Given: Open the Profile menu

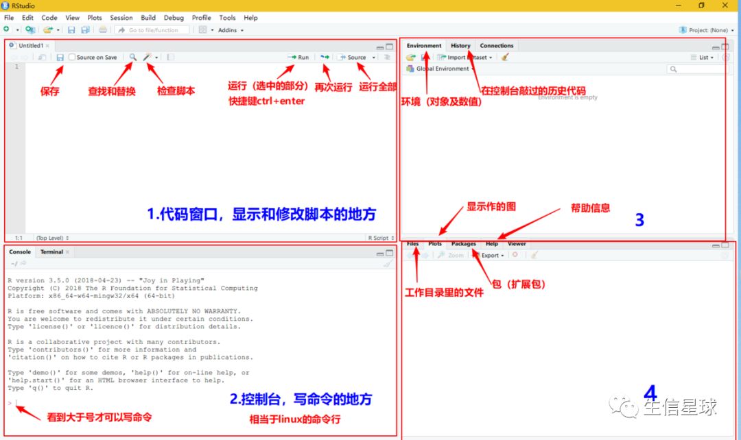Looking at the screenshot, I should [201, 17].
